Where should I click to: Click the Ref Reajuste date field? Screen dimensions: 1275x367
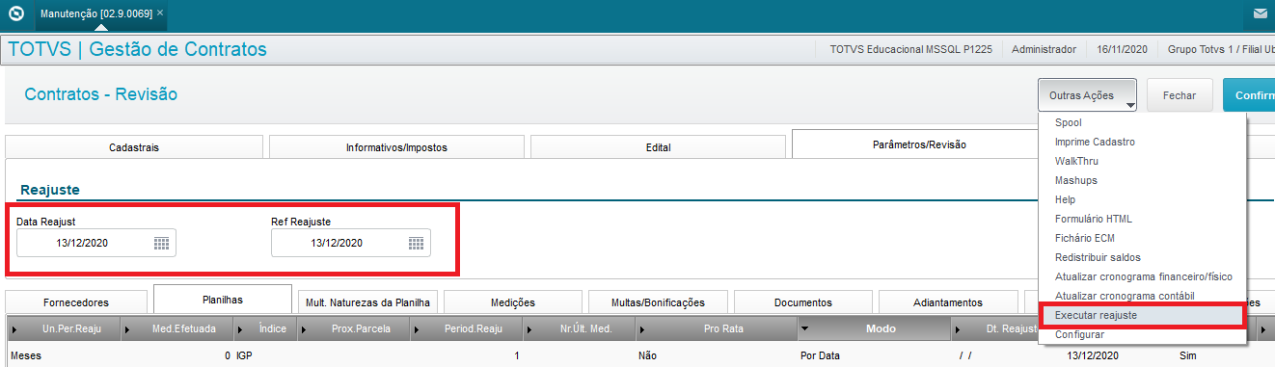point(350,243)
